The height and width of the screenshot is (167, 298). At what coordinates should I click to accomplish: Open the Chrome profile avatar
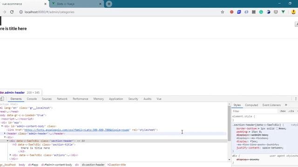click(x=293, y=12)
